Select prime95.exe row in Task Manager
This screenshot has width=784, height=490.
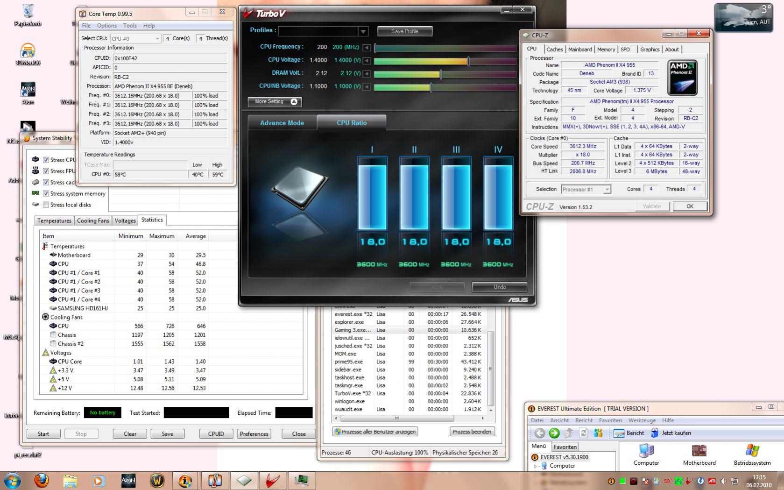pos(409,362)
